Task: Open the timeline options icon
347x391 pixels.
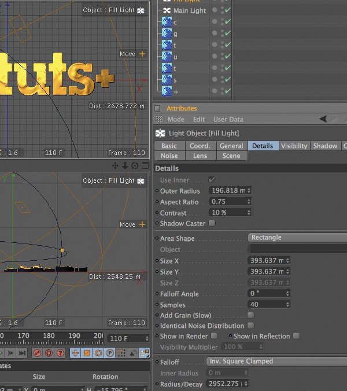Action: click(x=145, y=353)
